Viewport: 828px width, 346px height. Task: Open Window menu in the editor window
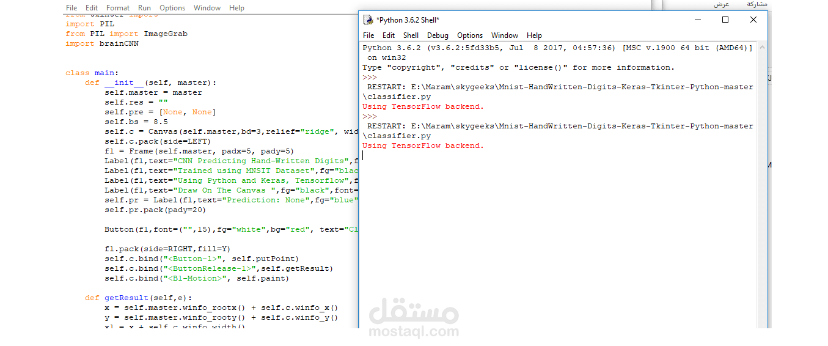coord(207,8)
